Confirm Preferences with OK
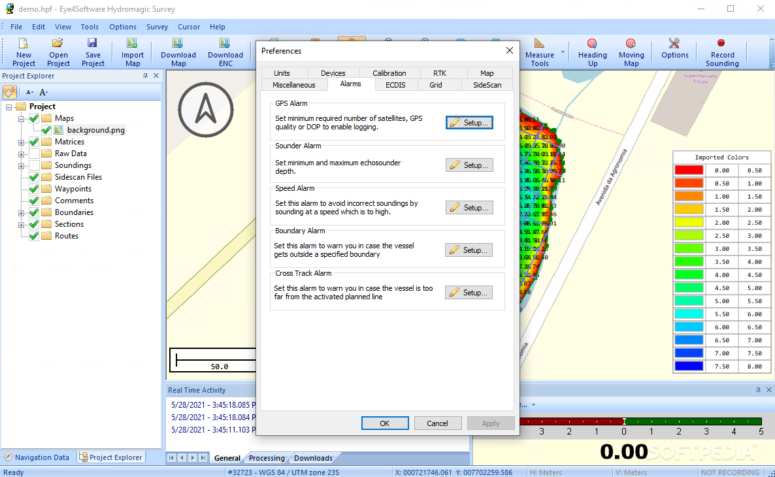The width and height of the screenshot is (775, 477). (384, 423)
